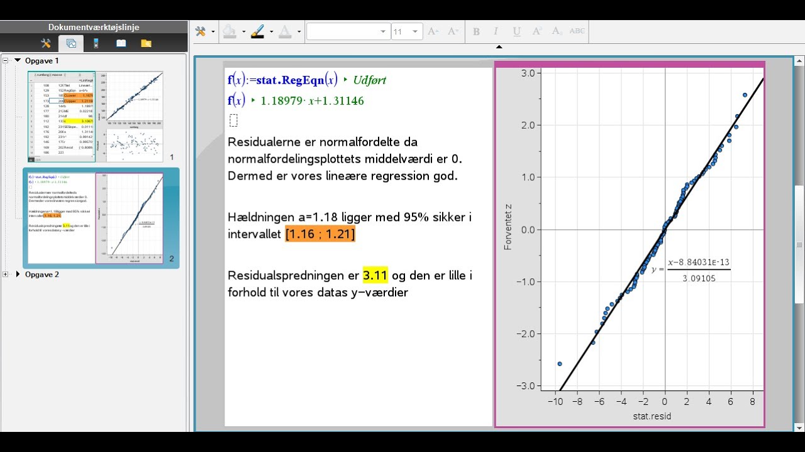Click the toolbar wrench tools icon
Screen dimensions: 805x452
[x=201, y=31]
